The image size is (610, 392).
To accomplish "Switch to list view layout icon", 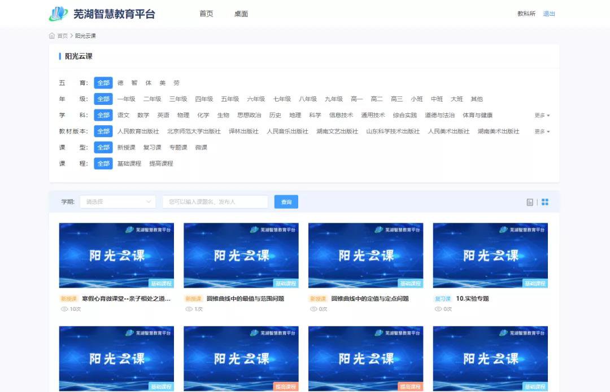I will (530, 202).
